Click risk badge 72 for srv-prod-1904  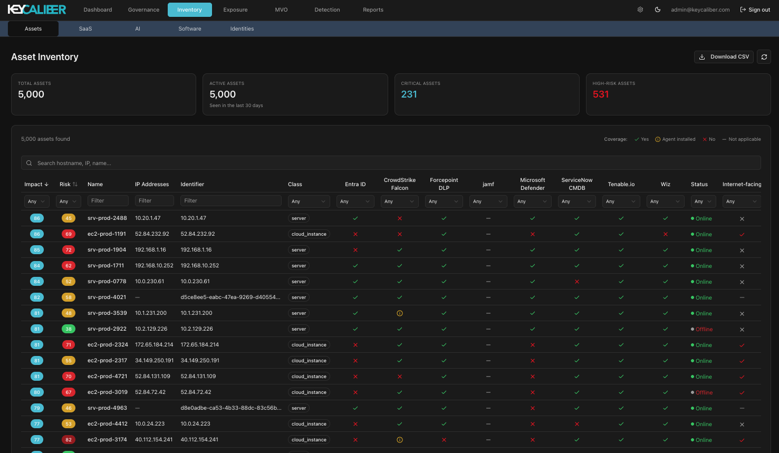[69, 250]
